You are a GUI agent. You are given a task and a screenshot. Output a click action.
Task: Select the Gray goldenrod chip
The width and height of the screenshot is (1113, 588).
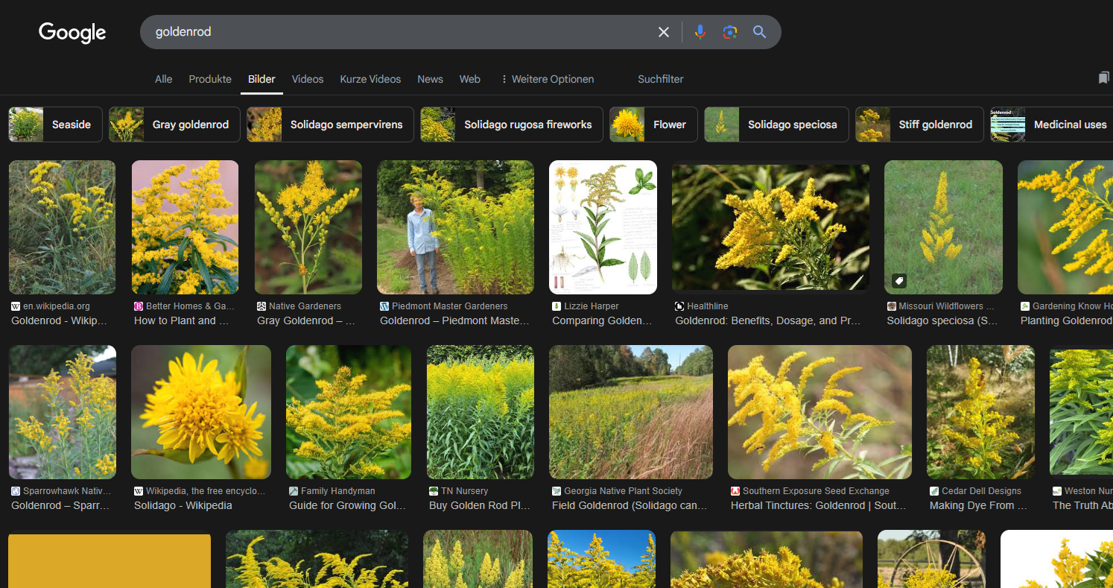[x=174, y=124]
